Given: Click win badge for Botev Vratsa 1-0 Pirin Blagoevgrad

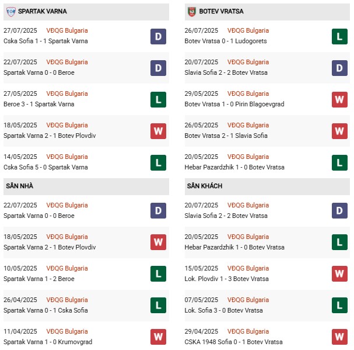Looking at the screenshot, I should click(x=339, y=100).
